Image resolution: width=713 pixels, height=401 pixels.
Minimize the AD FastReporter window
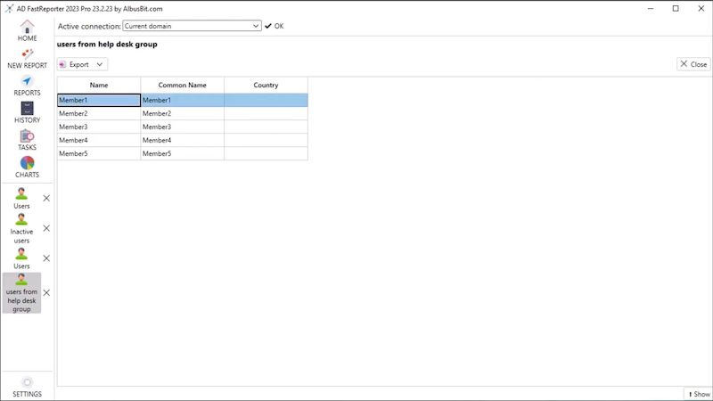tap(651, 8)
